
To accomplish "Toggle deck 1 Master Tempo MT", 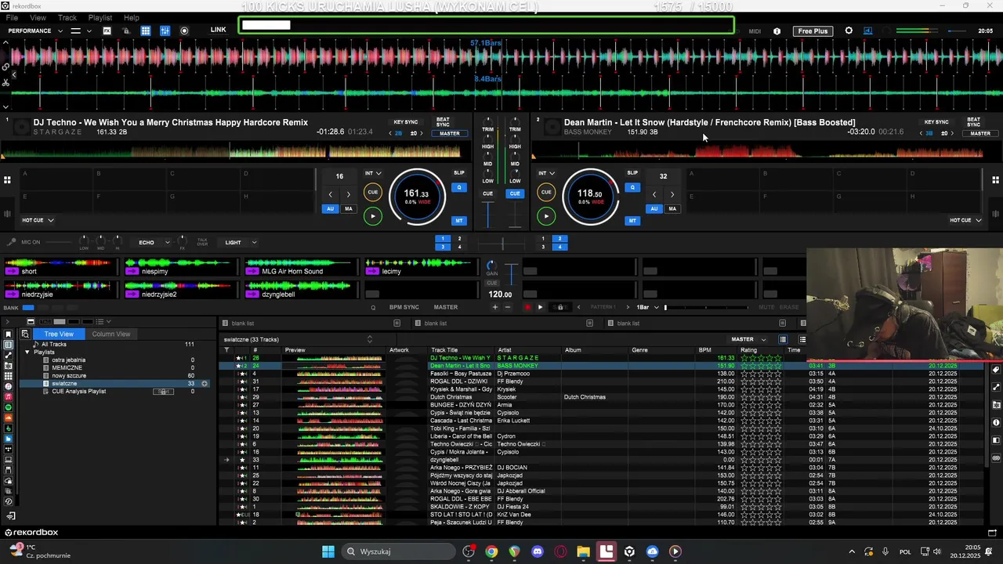I will click(x=459, y=221).
